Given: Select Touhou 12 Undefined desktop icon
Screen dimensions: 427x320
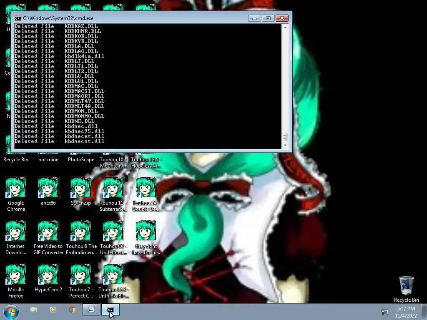Looking at the screenshot, I should (113, 237).
